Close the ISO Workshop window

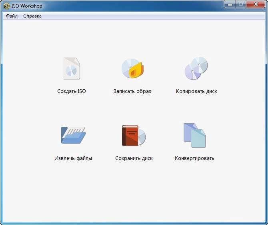(256, 4)
